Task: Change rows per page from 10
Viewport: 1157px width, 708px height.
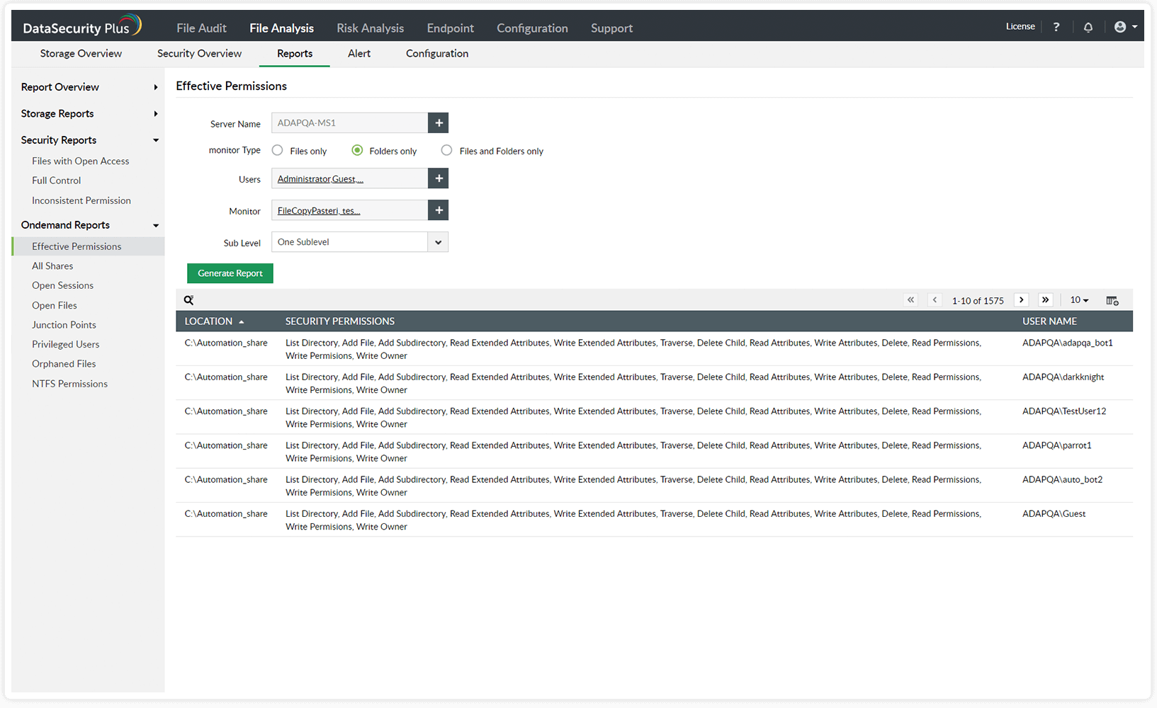Action: click(x=1079, y=300)
